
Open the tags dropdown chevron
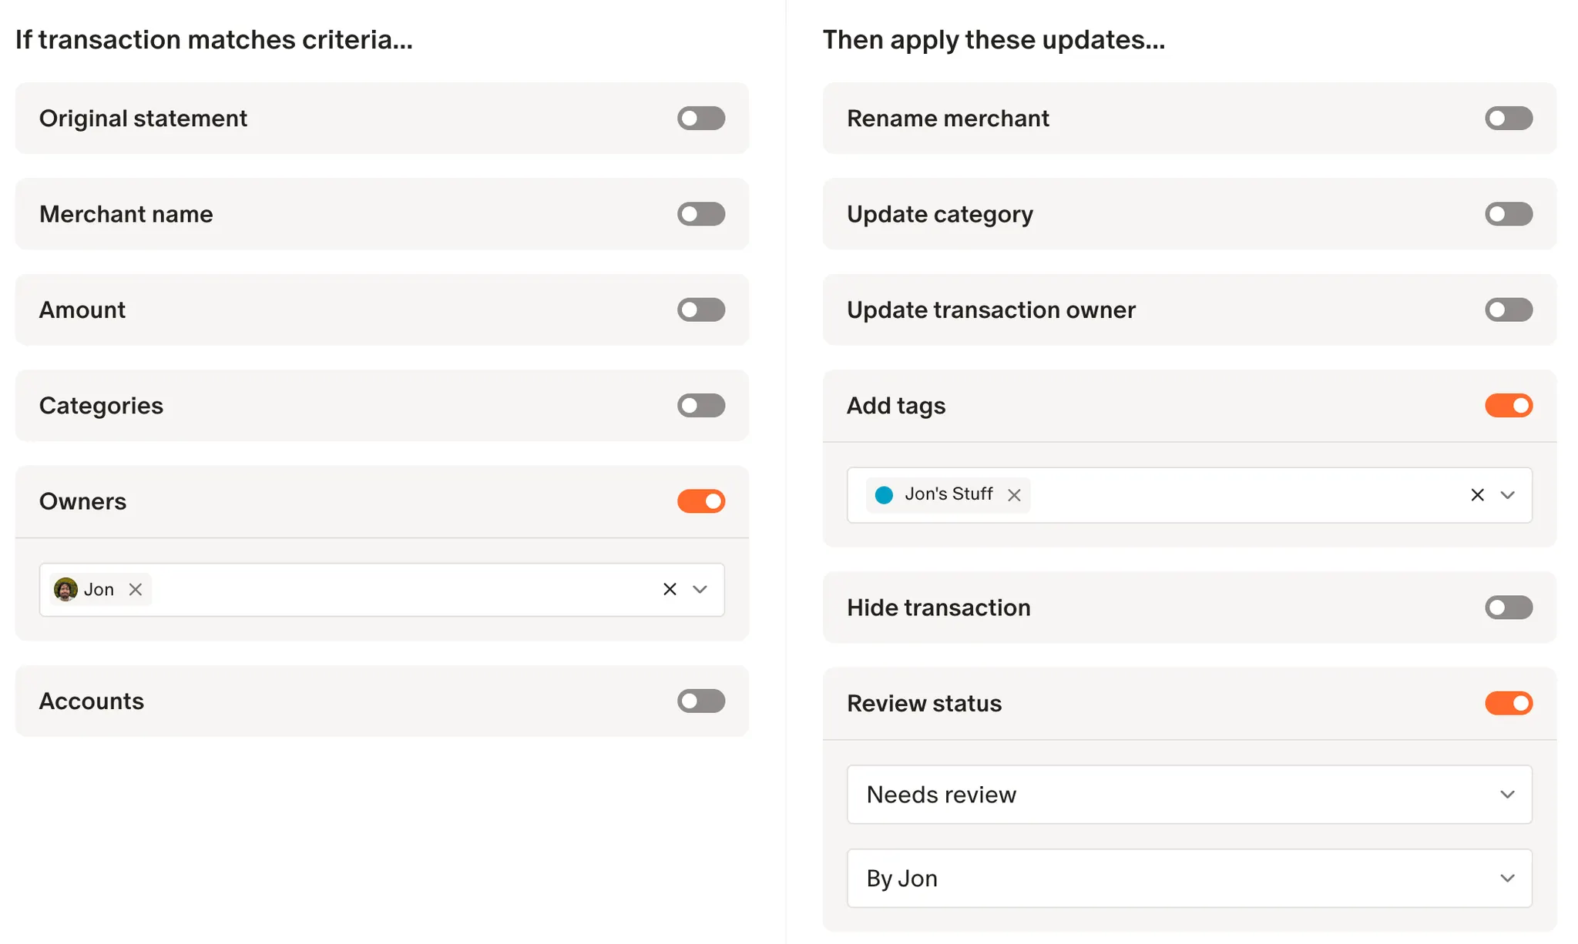[x=1508, y=495]
